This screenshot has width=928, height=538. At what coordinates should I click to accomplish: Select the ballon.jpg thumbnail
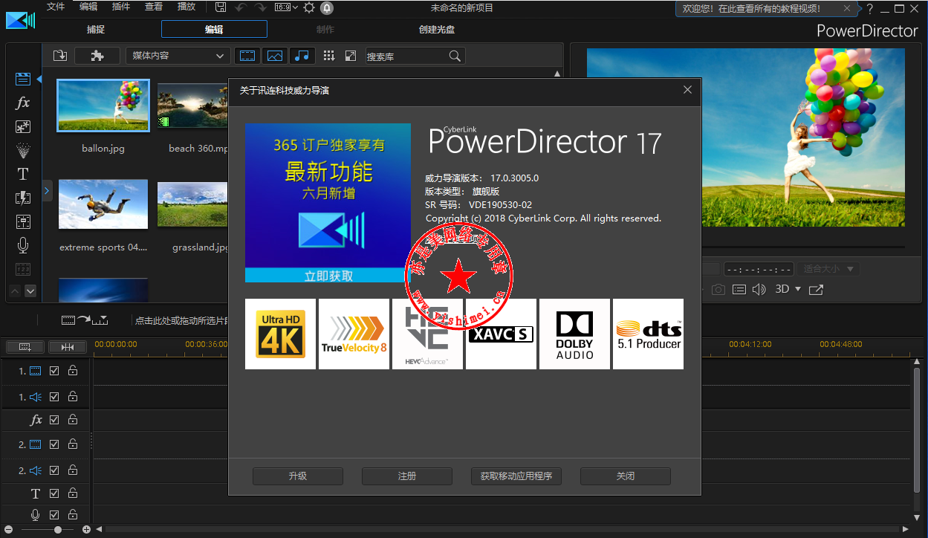(x=103, y=106)
